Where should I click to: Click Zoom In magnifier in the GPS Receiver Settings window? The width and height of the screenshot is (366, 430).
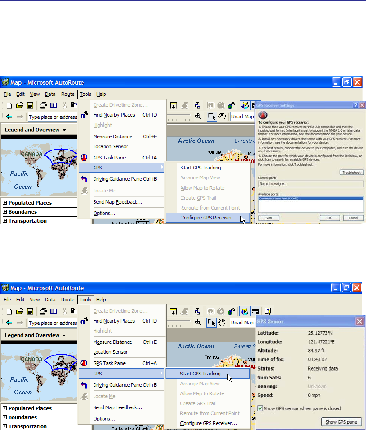(198, 117)
